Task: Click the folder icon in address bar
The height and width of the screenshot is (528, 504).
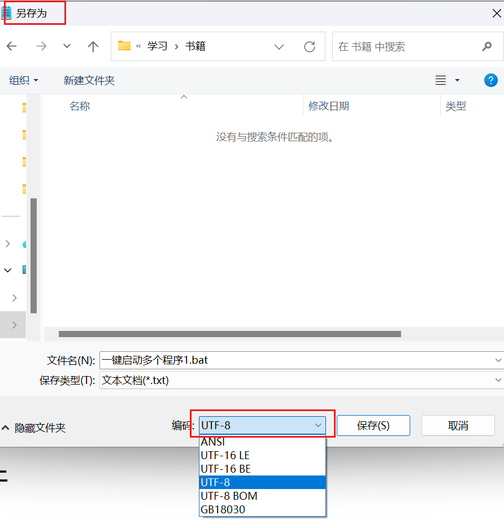Action: coord(124,46)
